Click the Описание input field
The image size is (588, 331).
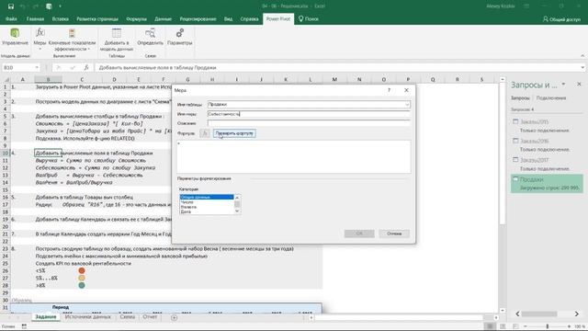[x=309, y=123]
